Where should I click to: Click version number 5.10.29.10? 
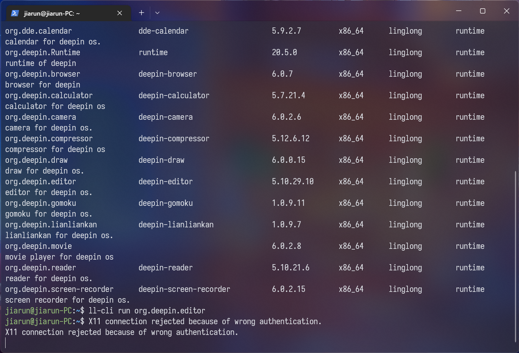(293, 182)
